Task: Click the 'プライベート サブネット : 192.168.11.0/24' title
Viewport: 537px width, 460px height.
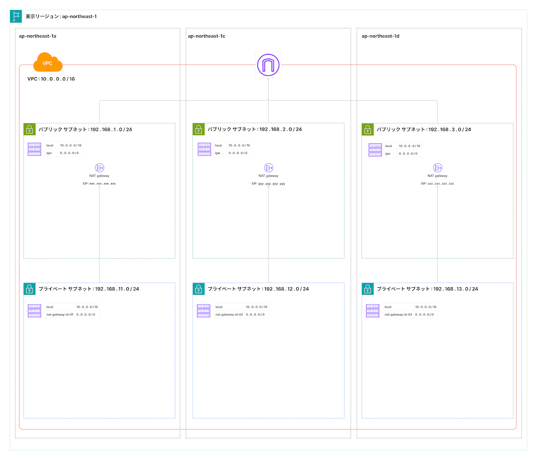Action: (x=89, y=289)
